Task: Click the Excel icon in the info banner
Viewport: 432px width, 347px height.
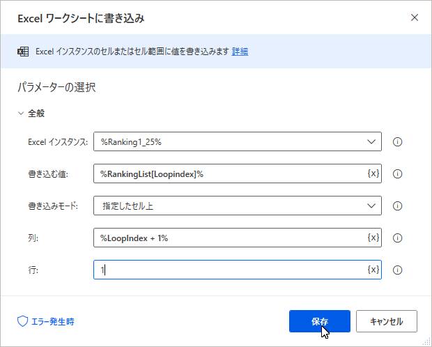Action: [23, 52]
